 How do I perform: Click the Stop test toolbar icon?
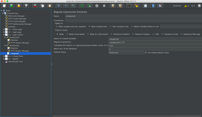pos(97,6)
